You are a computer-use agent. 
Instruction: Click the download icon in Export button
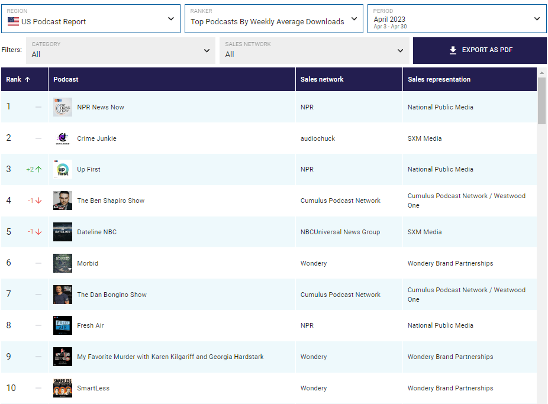click(x=453, y=50)
